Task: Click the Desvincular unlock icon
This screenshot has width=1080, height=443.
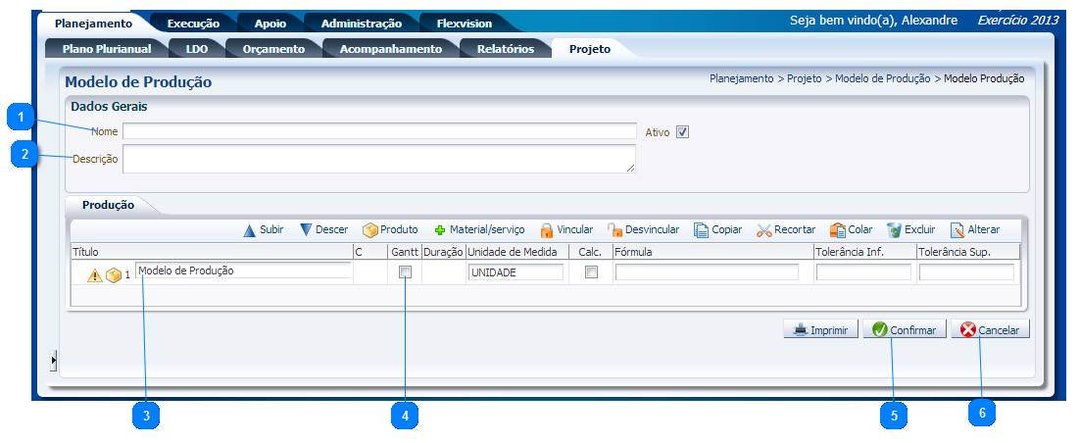Action: tap(614, 230)
